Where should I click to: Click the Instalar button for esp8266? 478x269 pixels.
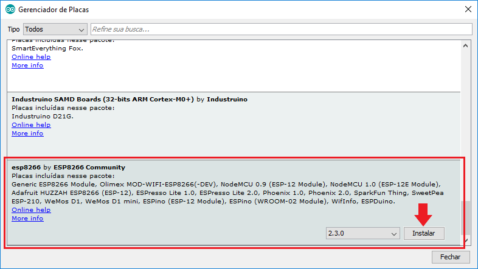pyautogui.click(x=424, y=233)
